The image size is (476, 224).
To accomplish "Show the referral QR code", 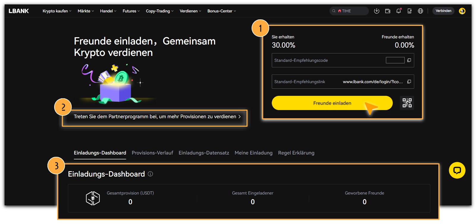I will coord(407,103).
